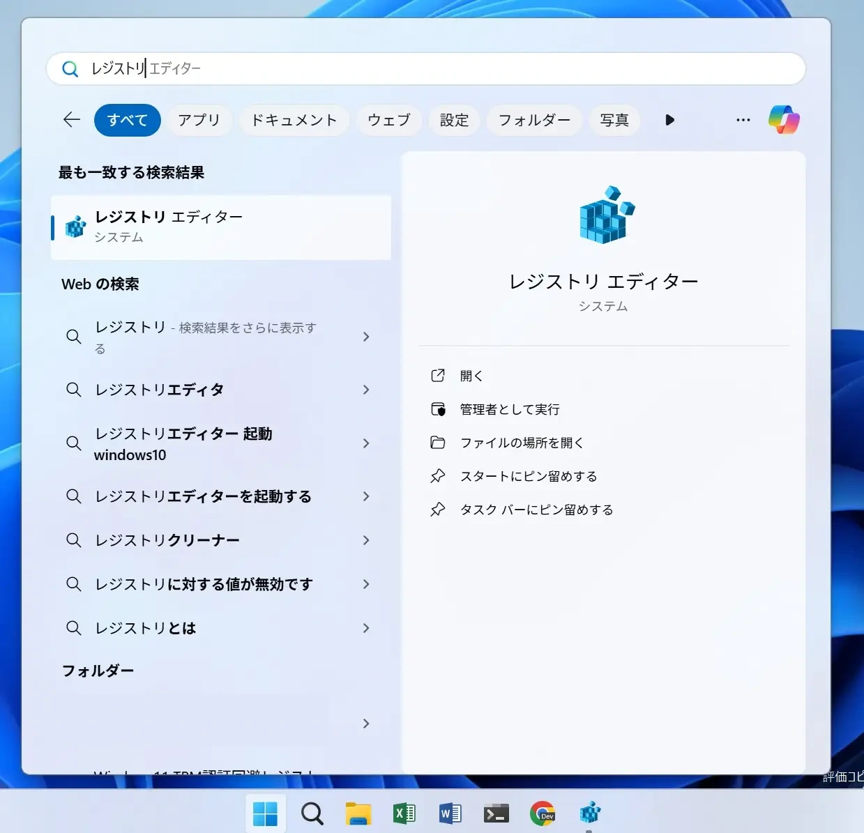Expand the フォルダー results section chevron
The height and width of the screenshot is (833, 864).
[x=366, y=724]
